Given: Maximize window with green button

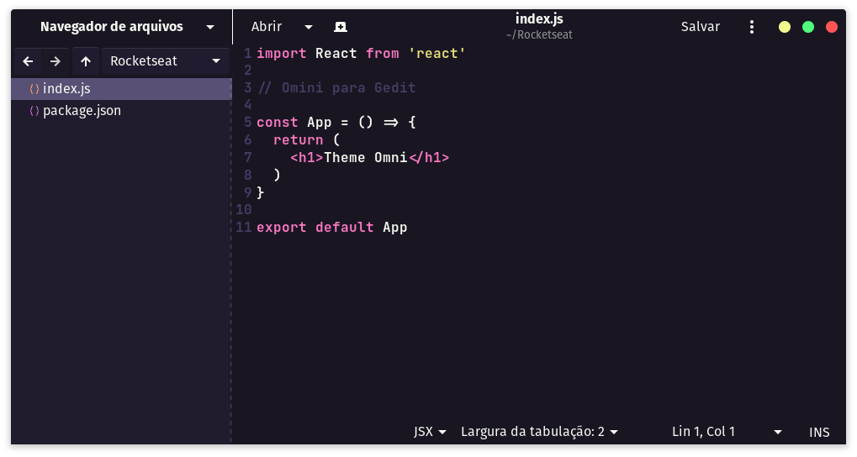Looking at the screenshot, I should click(808, 27).
